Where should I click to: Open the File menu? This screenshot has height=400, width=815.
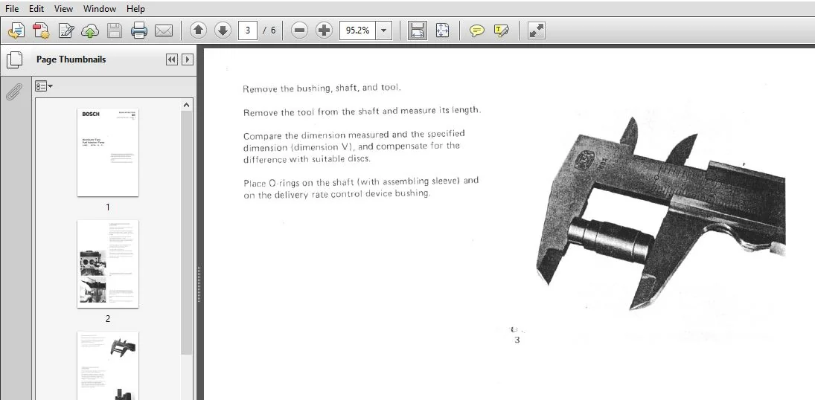coord(12,9)
